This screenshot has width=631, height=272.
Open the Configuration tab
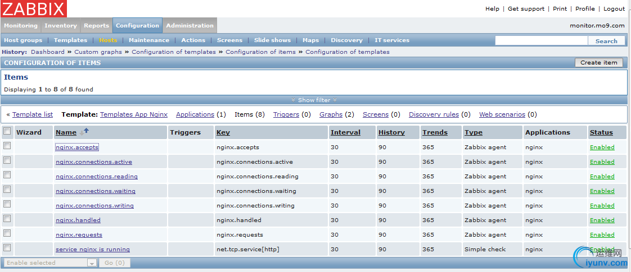[137, 25]
